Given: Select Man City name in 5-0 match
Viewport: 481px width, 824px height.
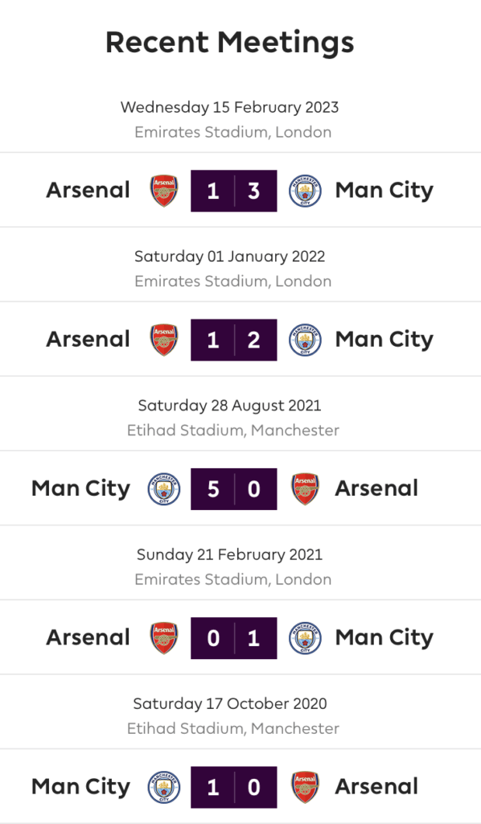Looking at the screenshot, I should [81, 488].
